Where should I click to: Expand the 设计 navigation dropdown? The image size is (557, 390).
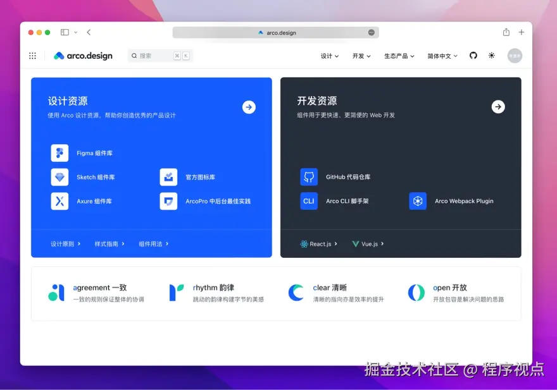point(329,56)
